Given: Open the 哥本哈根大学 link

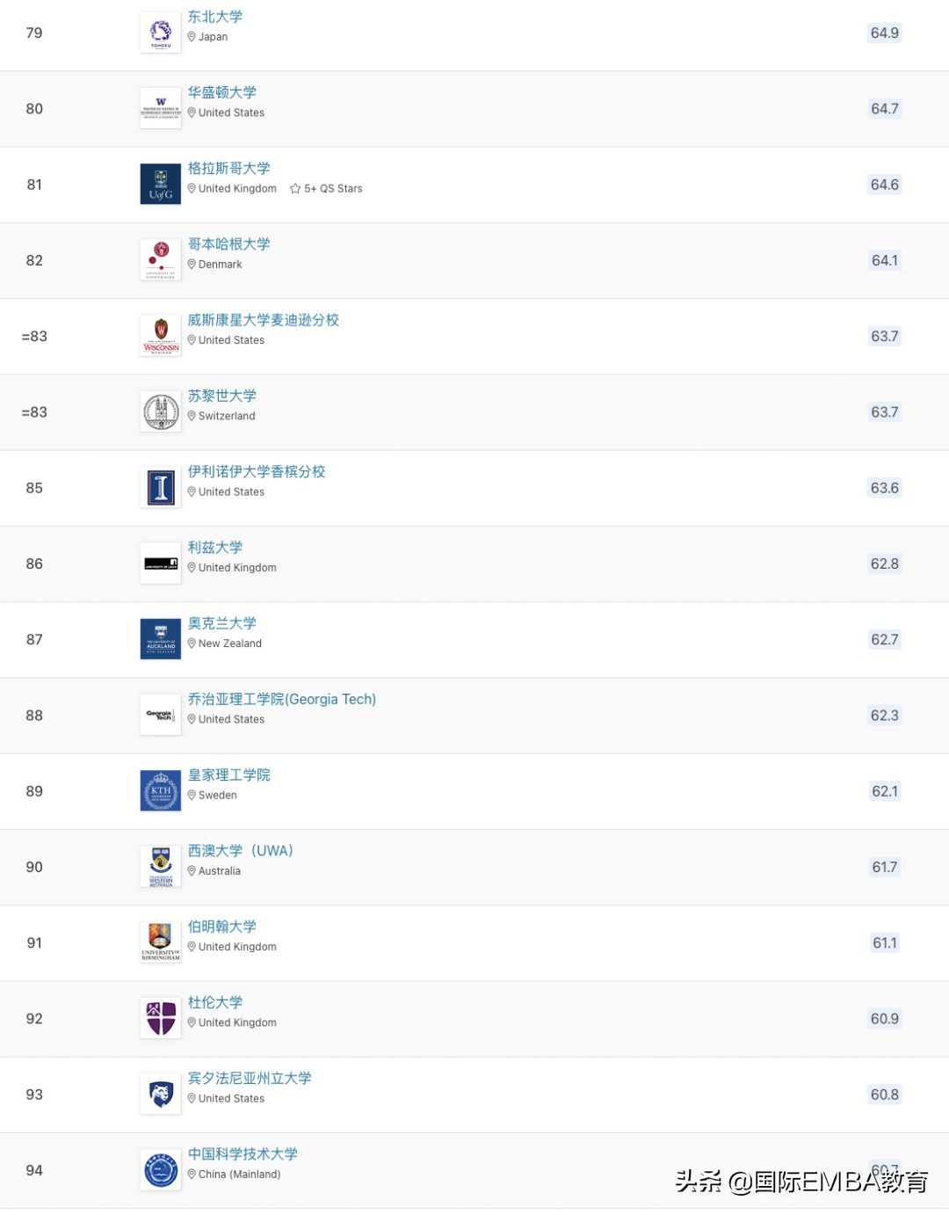Looking at the screenshot, I should [228, 244].
